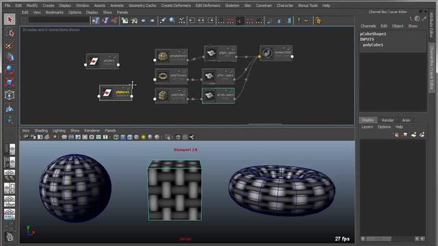The height and width of the screenshot is (246, 438).
Task: Switch to the Anim layer tab
Action: (x=406, y=120)
